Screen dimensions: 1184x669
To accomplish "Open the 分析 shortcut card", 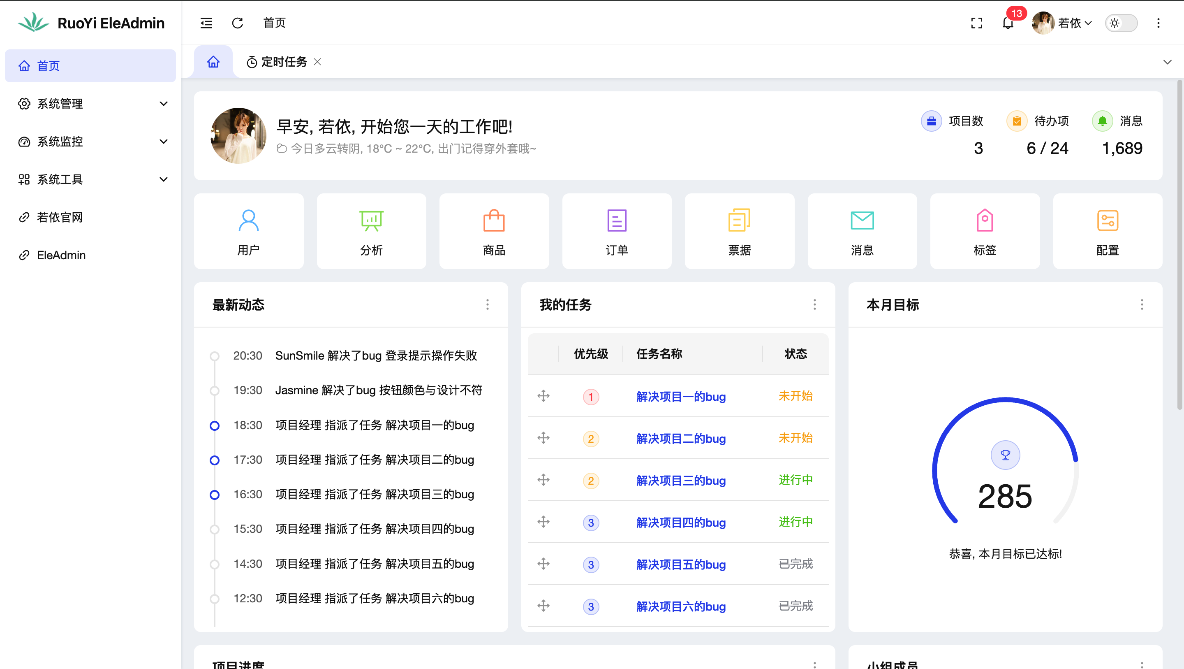I will [371, 232].
